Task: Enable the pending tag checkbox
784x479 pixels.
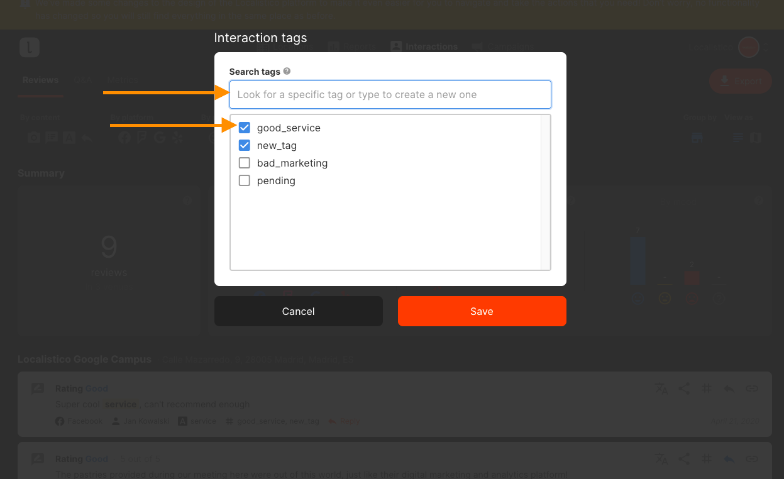Action: point(245,180)
